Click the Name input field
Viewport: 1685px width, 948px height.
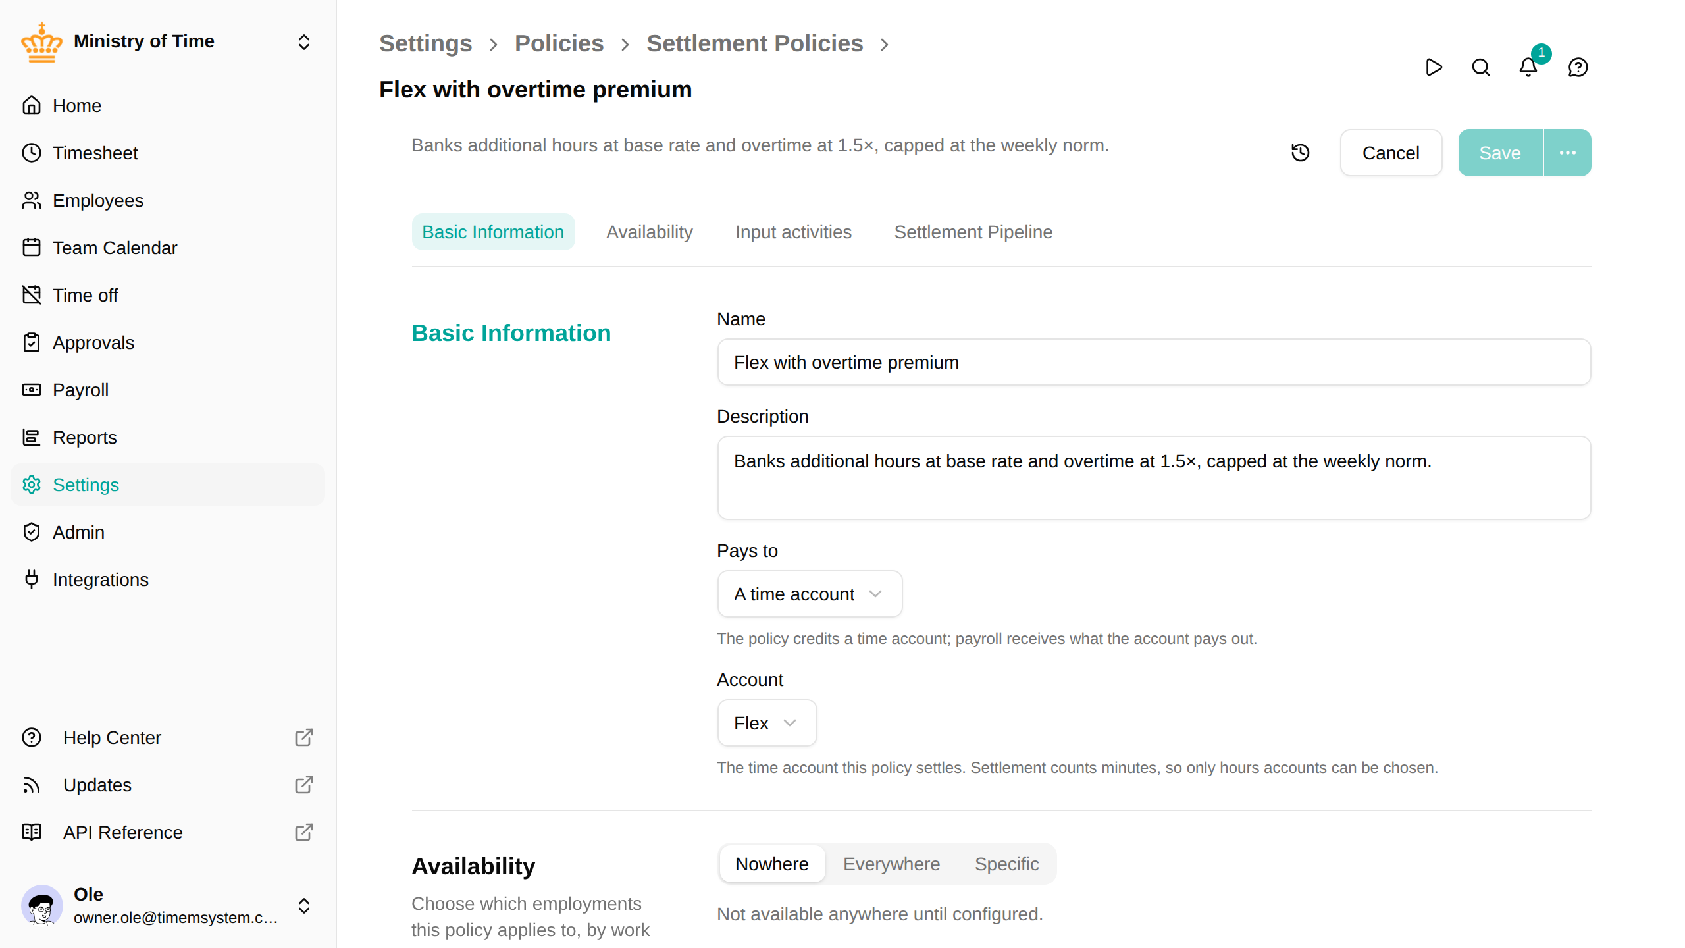[1154, 362]
